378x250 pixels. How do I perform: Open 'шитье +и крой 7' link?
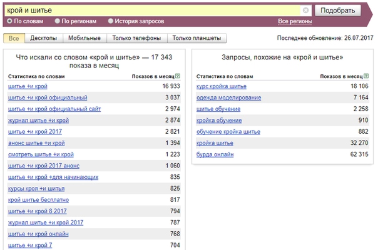click(30, 245)
